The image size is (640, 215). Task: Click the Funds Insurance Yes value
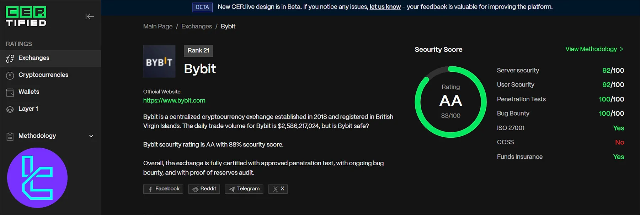(x=619, y=157)
